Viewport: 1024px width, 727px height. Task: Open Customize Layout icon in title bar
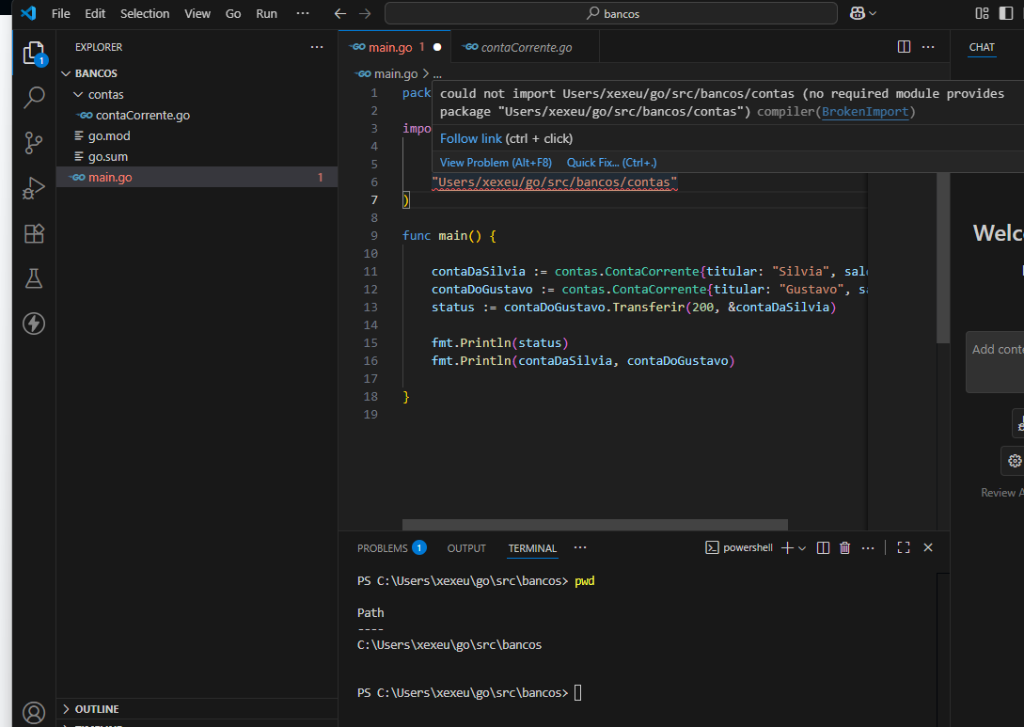[982, 13]
